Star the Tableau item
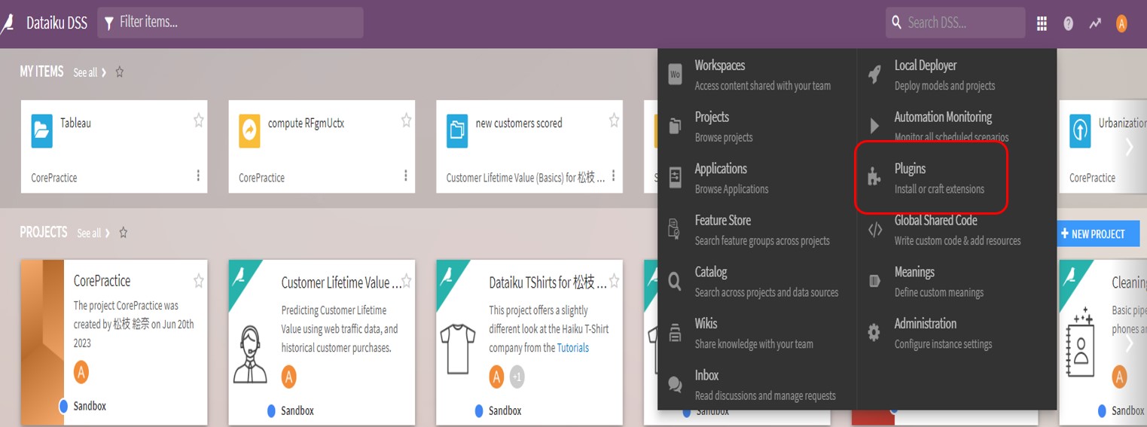 pyautogui.click(x=199, y=120)
